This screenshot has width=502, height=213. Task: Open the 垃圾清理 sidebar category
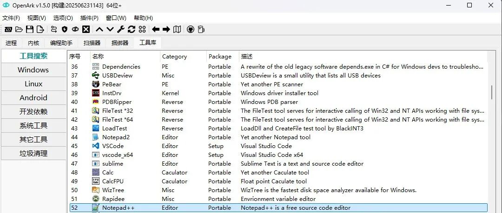33,153
